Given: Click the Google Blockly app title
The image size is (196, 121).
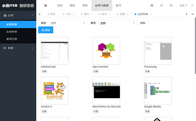Looking at the screenshot, I should tap(153, 107).
